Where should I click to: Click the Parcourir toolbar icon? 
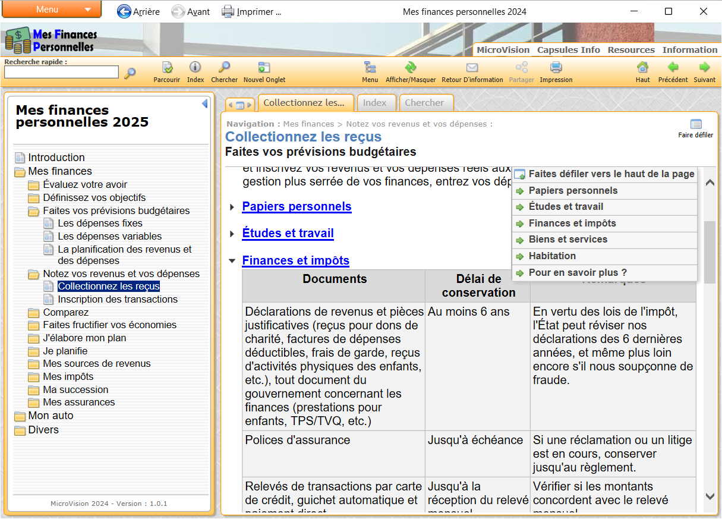[x=166, y=68]
